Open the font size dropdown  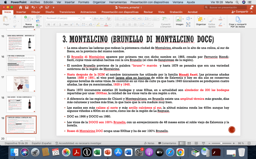pos(90,18)
